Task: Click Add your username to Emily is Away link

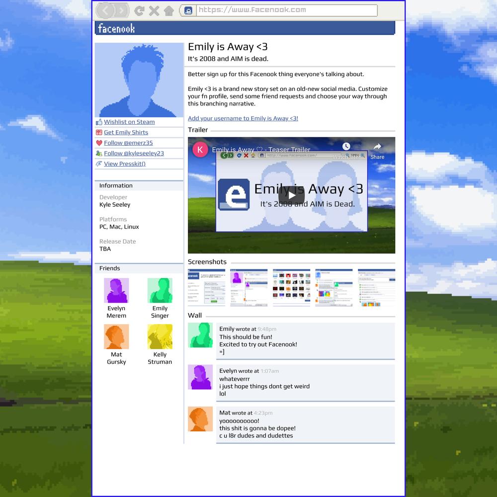Action: click(x=243, y=119)
